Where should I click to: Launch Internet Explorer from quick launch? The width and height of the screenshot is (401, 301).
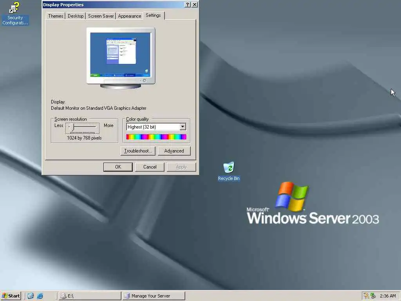click(x=40, y=296)
